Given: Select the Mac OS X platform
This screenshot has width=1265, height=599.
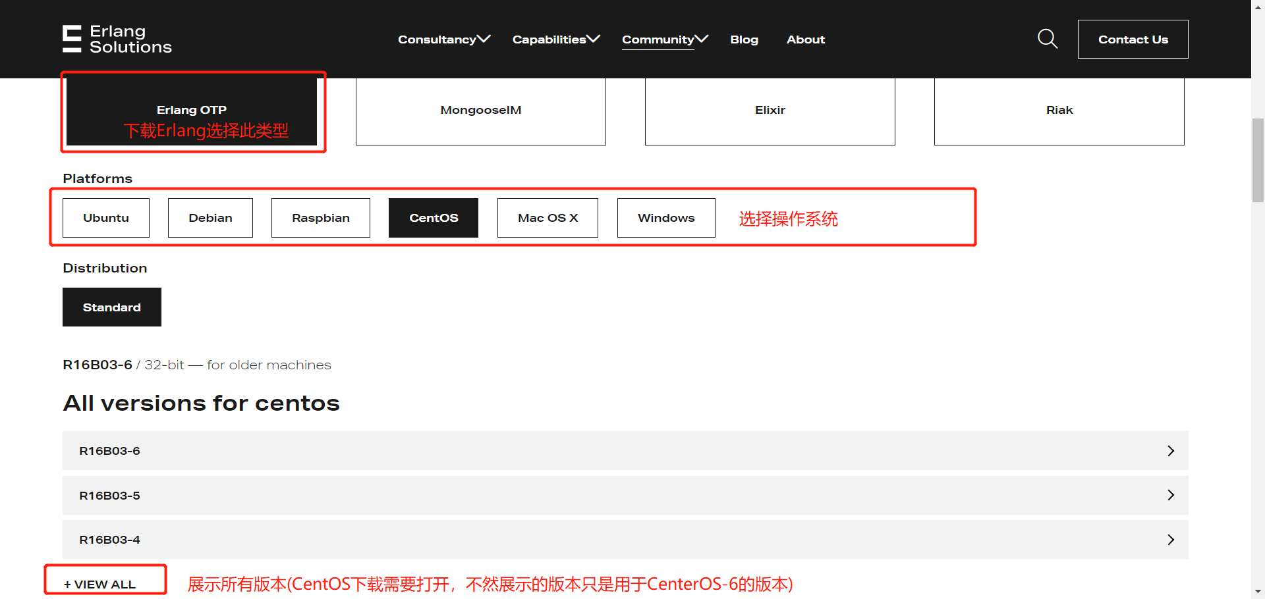Looking at the screenshot, I should coord(548,217).
